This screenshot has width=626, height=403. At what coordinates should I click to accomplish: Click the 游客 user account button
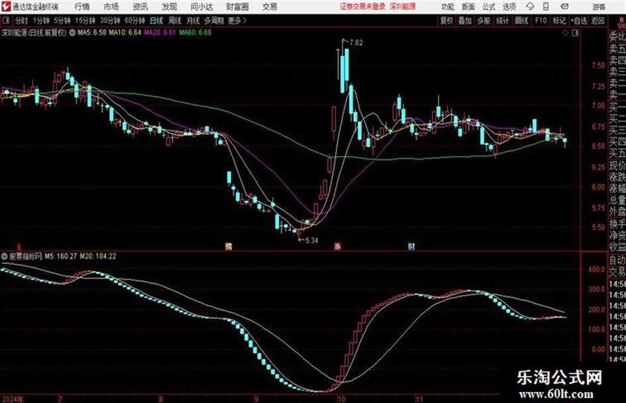pos(599,7)
